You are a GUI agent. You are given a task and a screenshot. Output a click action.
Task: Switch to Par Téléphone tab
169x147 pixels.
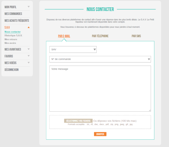(100, 36)
